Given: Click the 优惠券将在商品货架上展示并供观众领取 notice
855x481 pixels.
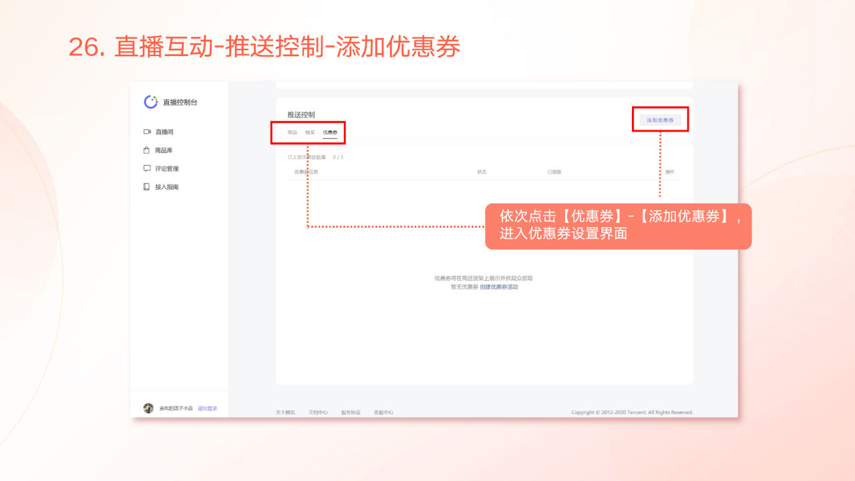Looking at the screenshot, I should tap(484, 279).
